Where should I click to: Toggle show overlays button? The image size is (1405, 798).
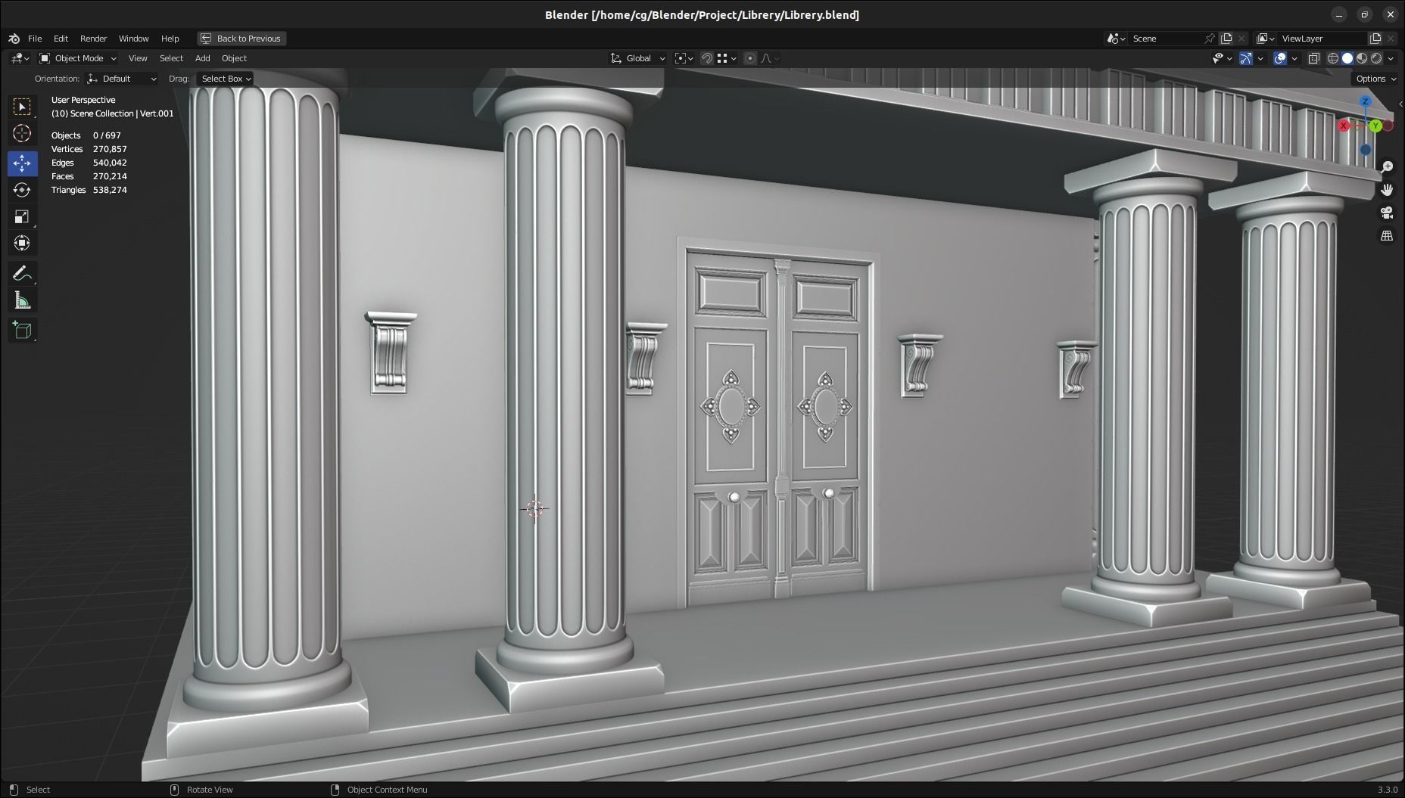click(x=1280, y=58)
